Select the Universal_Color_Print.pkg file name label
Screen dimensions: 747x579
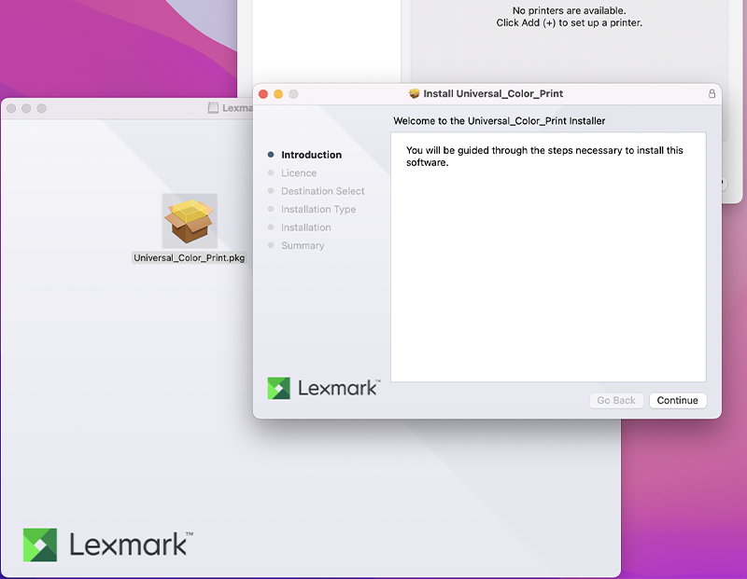(x=190, y=257)
